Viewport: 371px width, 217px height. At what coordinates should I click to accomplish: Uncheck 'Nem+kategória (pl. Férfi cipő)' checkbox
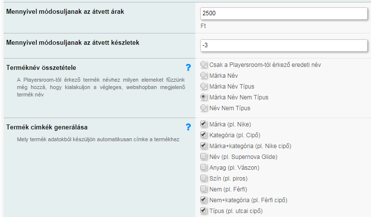pos(204,200)
